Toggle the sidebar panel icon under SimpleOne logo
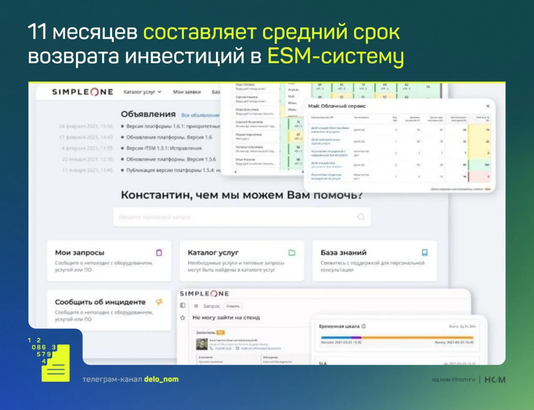The height and width of the screenshot is (410, 534). [183, 305]
